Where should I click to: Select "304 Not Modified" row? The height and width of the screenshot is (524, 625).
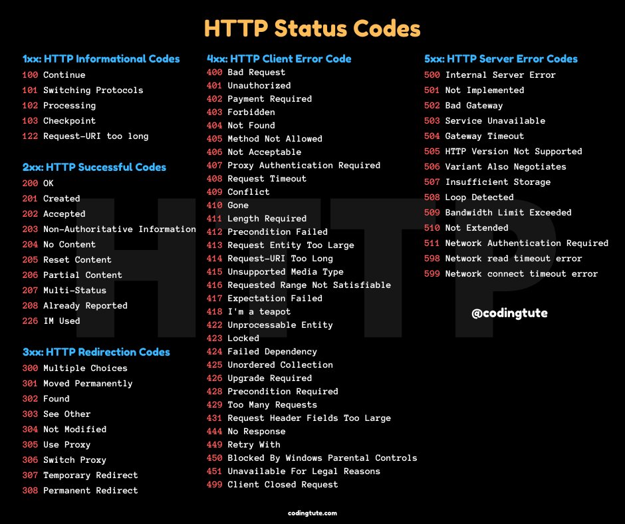(x=64, y=430)
